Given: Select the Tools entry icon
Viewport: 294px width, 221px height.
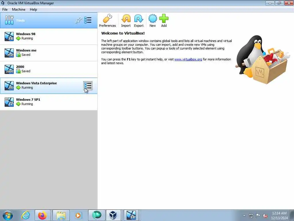Looking at the screenshot, I should [9, 20].
